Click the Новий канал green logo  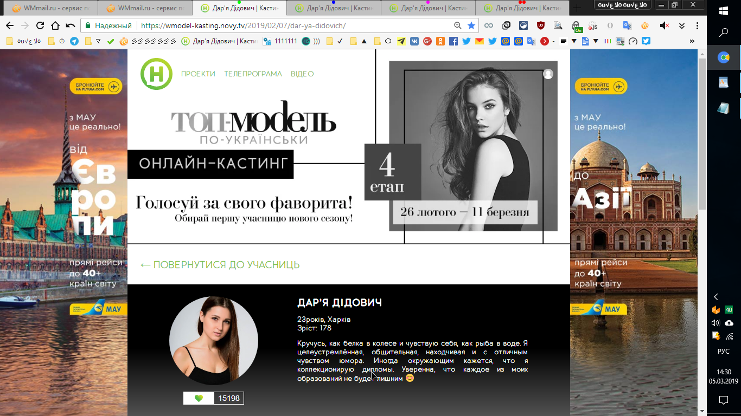point(156,74)
